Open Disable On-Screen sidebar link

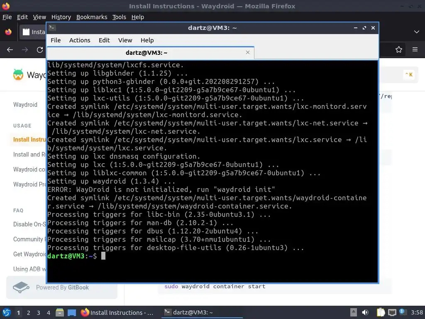click(29, 224)
